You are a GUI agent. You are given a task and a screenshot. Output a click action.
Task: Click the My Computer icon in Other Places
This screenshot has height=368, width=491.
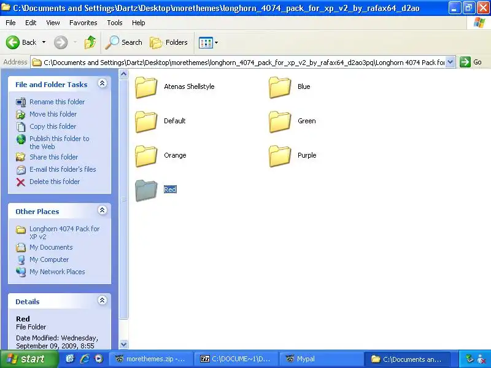[21, 259]
